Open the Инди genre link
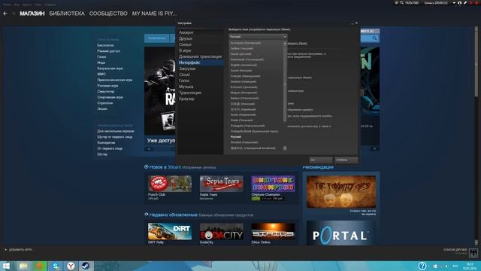Viewport: 481px width, 271px height. pyautogui.click(x=101, y=62)
